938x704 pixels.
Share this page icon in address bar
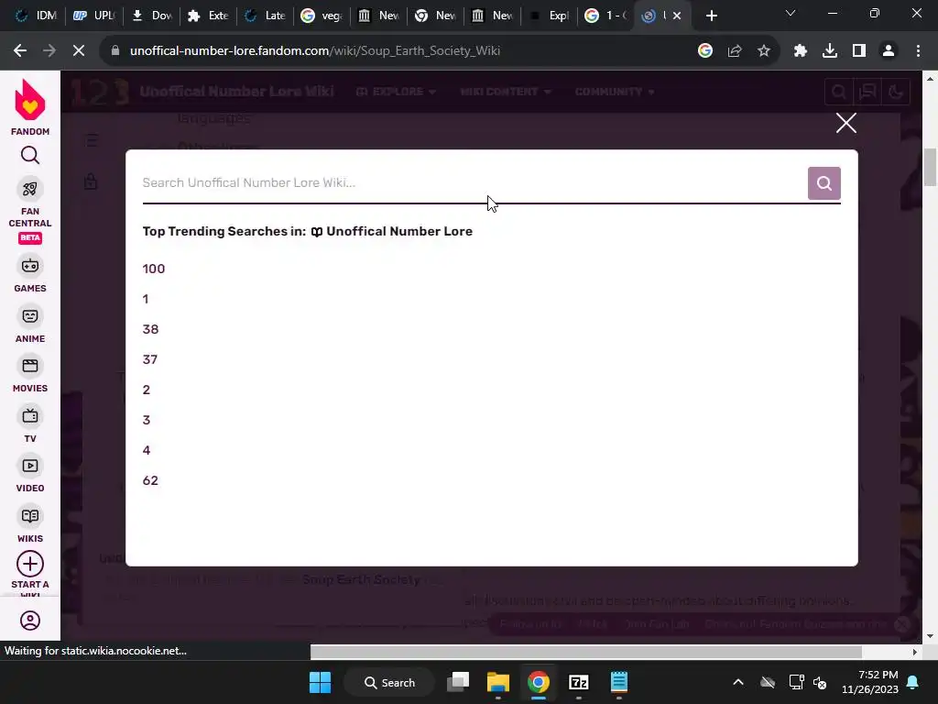click(x=735, y=51)
